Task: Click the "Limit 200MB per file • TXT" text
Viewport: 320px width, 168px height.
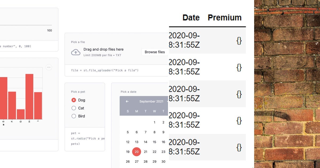Action: click(102, 55)
